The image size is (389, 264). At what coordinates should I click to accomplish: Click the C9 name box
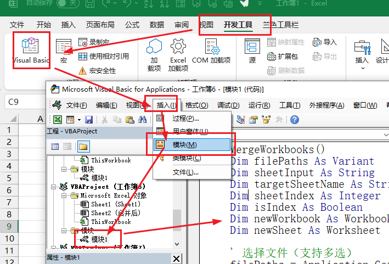click(25, 102)
